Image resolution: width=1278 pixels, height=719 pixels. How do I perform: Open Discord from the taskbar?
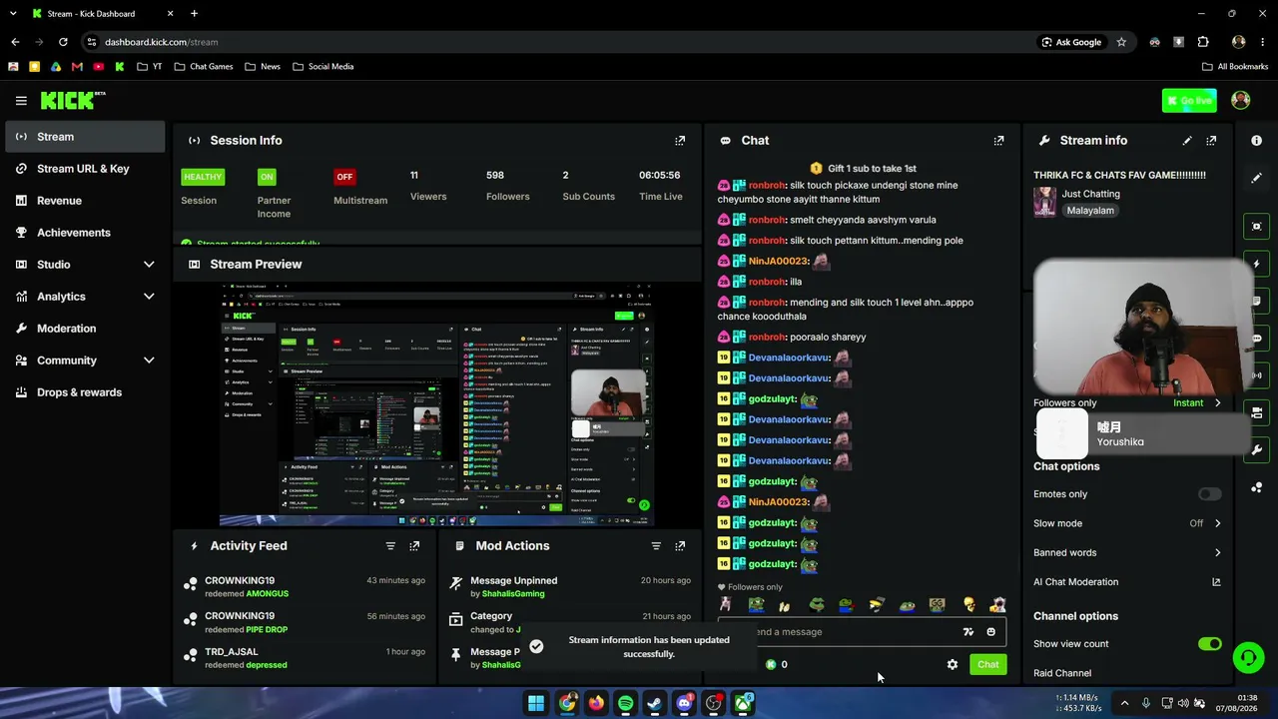tap(684, 704)
